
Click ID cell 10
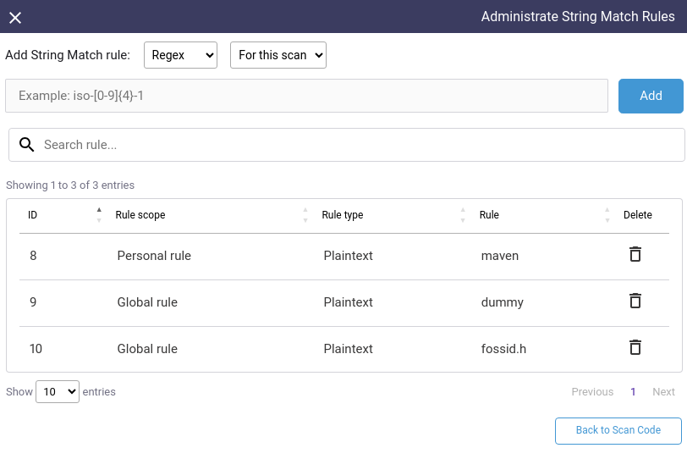(x=36, y=349)
